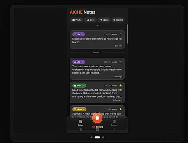The width and height of the screenshot is (188, 143).
Task: Filter notes by Ideas category
Action: pyautogui.click(x=104, y=20)
